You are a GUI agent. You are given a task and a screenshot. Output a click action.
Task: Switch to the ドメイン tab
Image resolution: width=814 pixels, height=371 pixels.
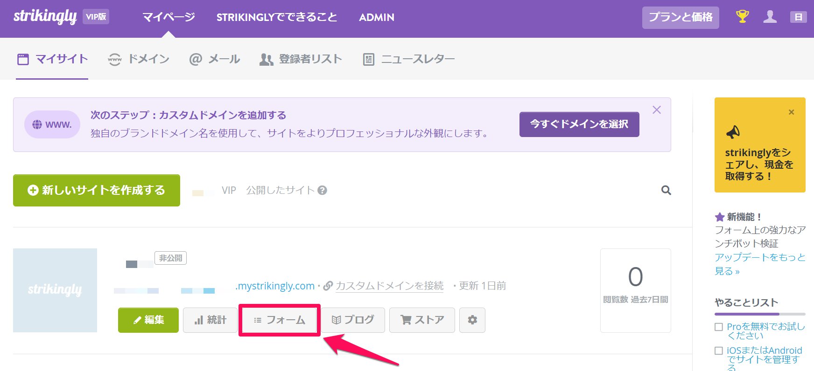(138, 59)
